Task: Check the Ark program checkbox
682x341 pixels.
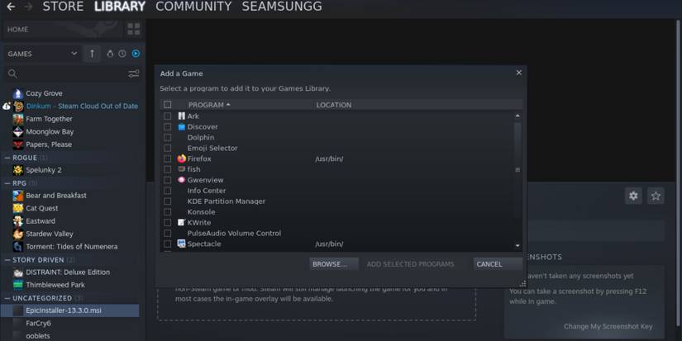Action: [168, 116]
